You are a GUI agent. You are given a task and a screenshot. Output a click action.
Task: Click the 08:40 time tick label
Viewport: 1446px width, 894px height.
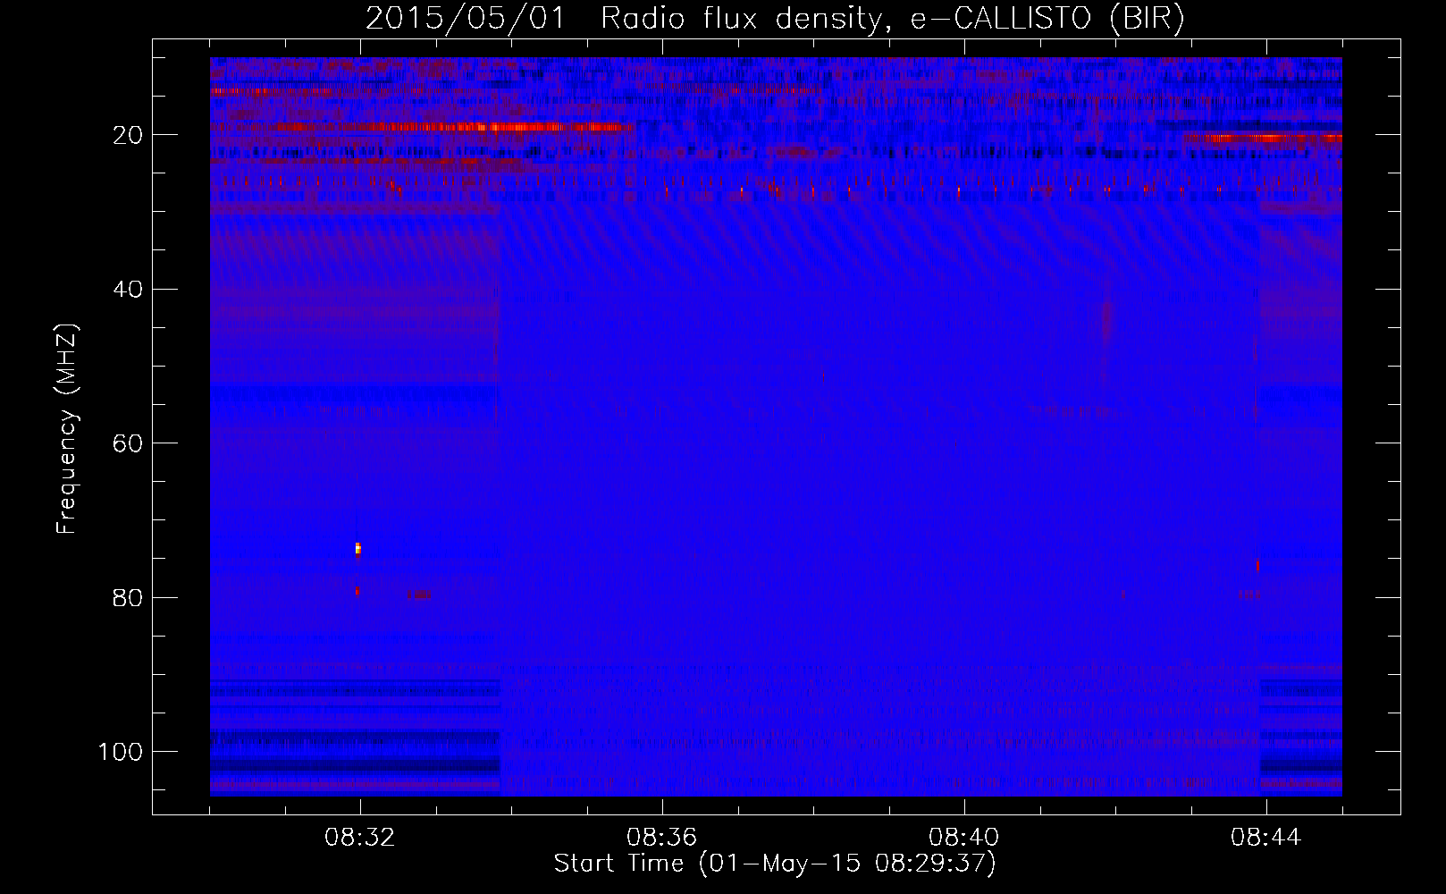pyautogui.click(x=964, y=838)
